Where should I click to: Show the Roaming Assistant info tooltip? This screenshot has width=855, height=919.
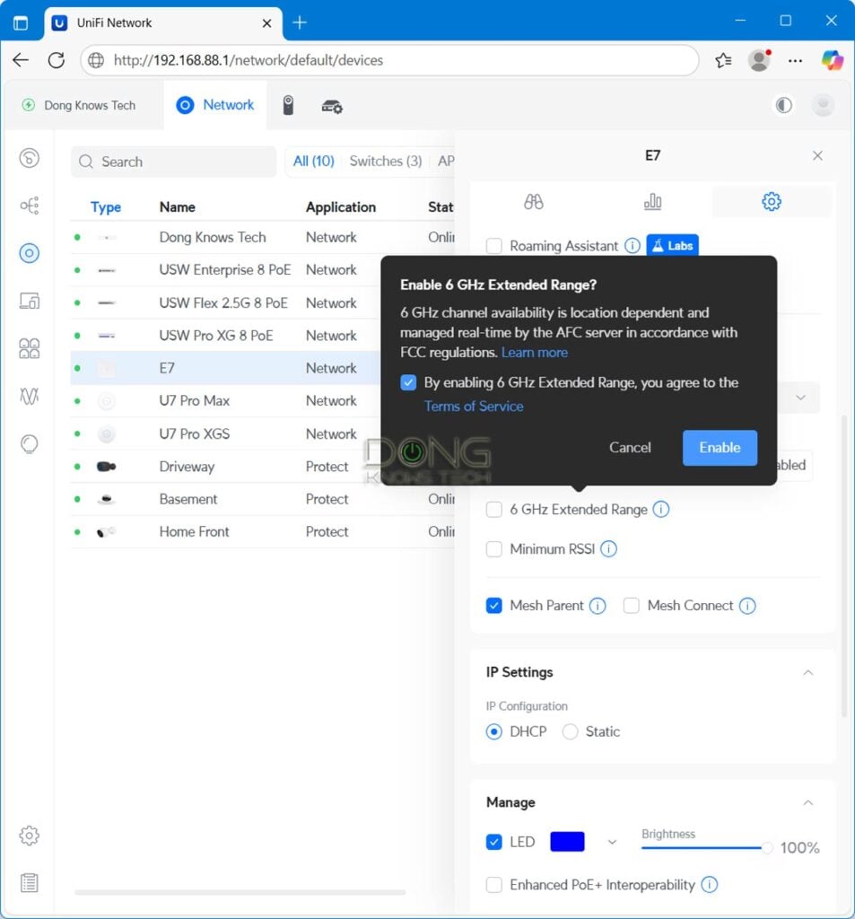point(632,246)
